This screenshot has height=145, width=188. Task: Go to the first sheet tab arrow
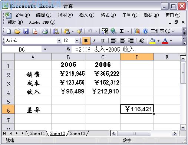[x=4, y=134]
